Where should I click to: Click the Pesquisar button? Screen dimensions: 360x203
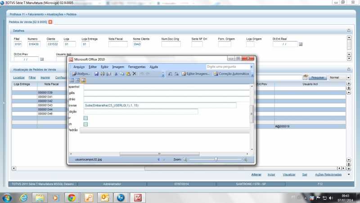click(x=318, y=78)
